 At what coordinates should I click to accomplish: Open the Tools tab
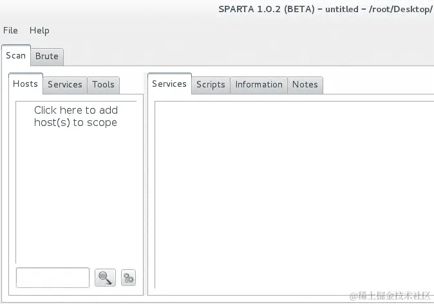point(103,85)
